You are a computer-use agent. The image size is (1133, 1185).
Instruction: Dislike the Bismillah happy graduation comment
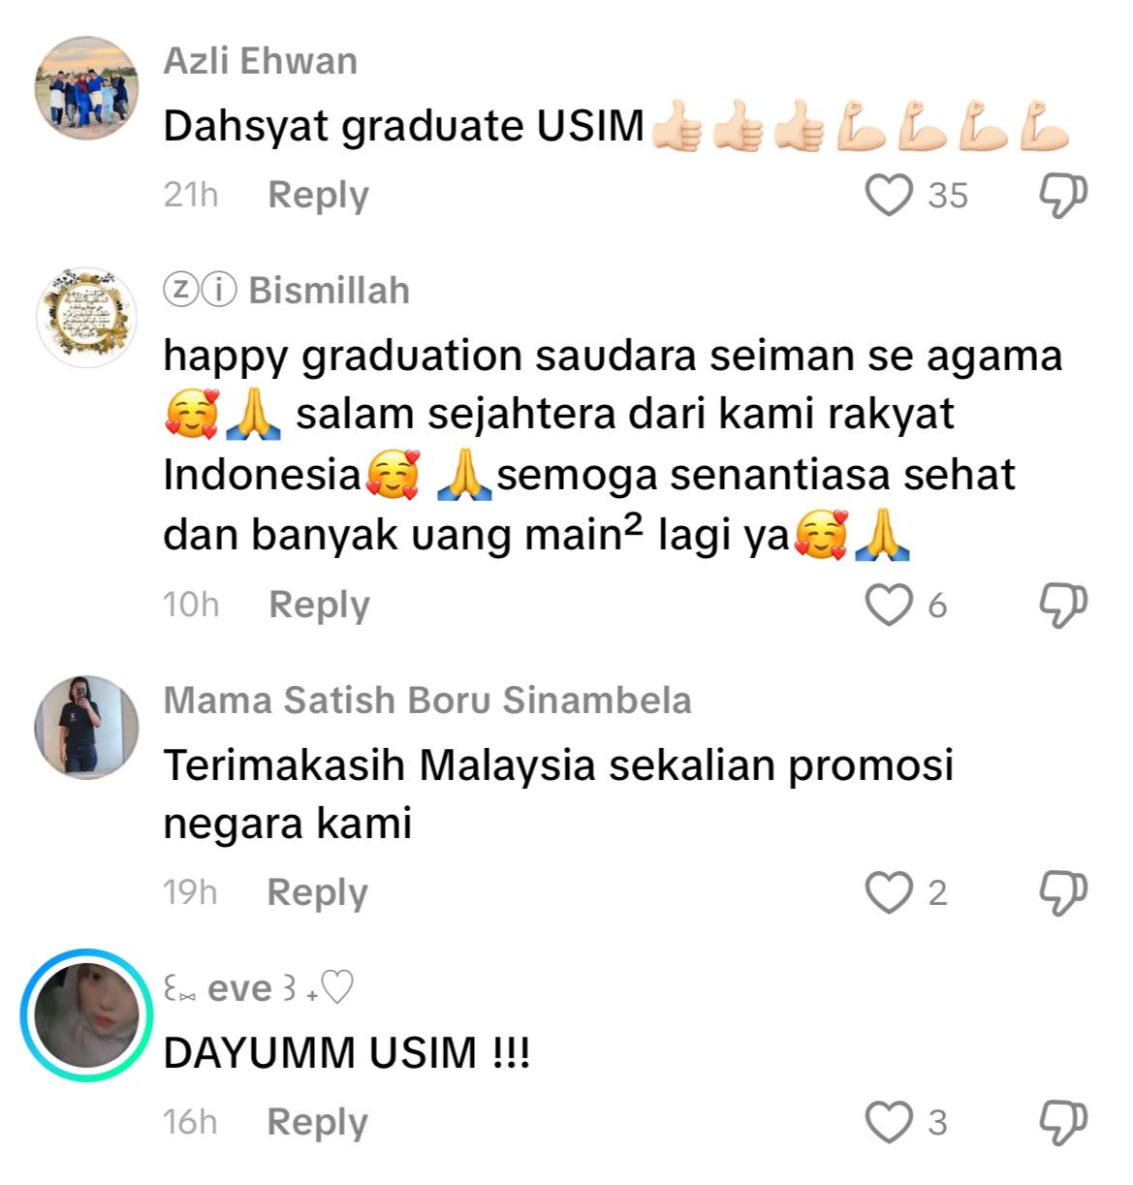(1062, 606)
